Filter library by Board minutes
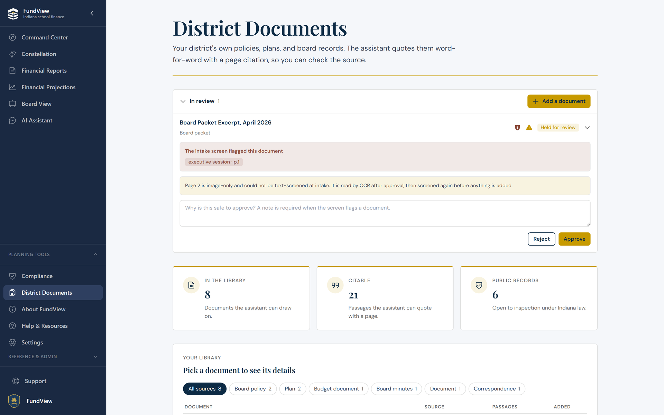 [397, 389]
